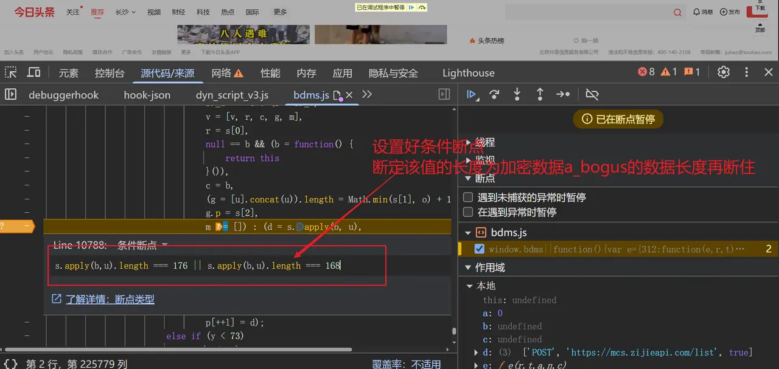Open DevTools settings gear
Image resolution: width=779 pixels, height=369 pixels.
tap(723, 72)
